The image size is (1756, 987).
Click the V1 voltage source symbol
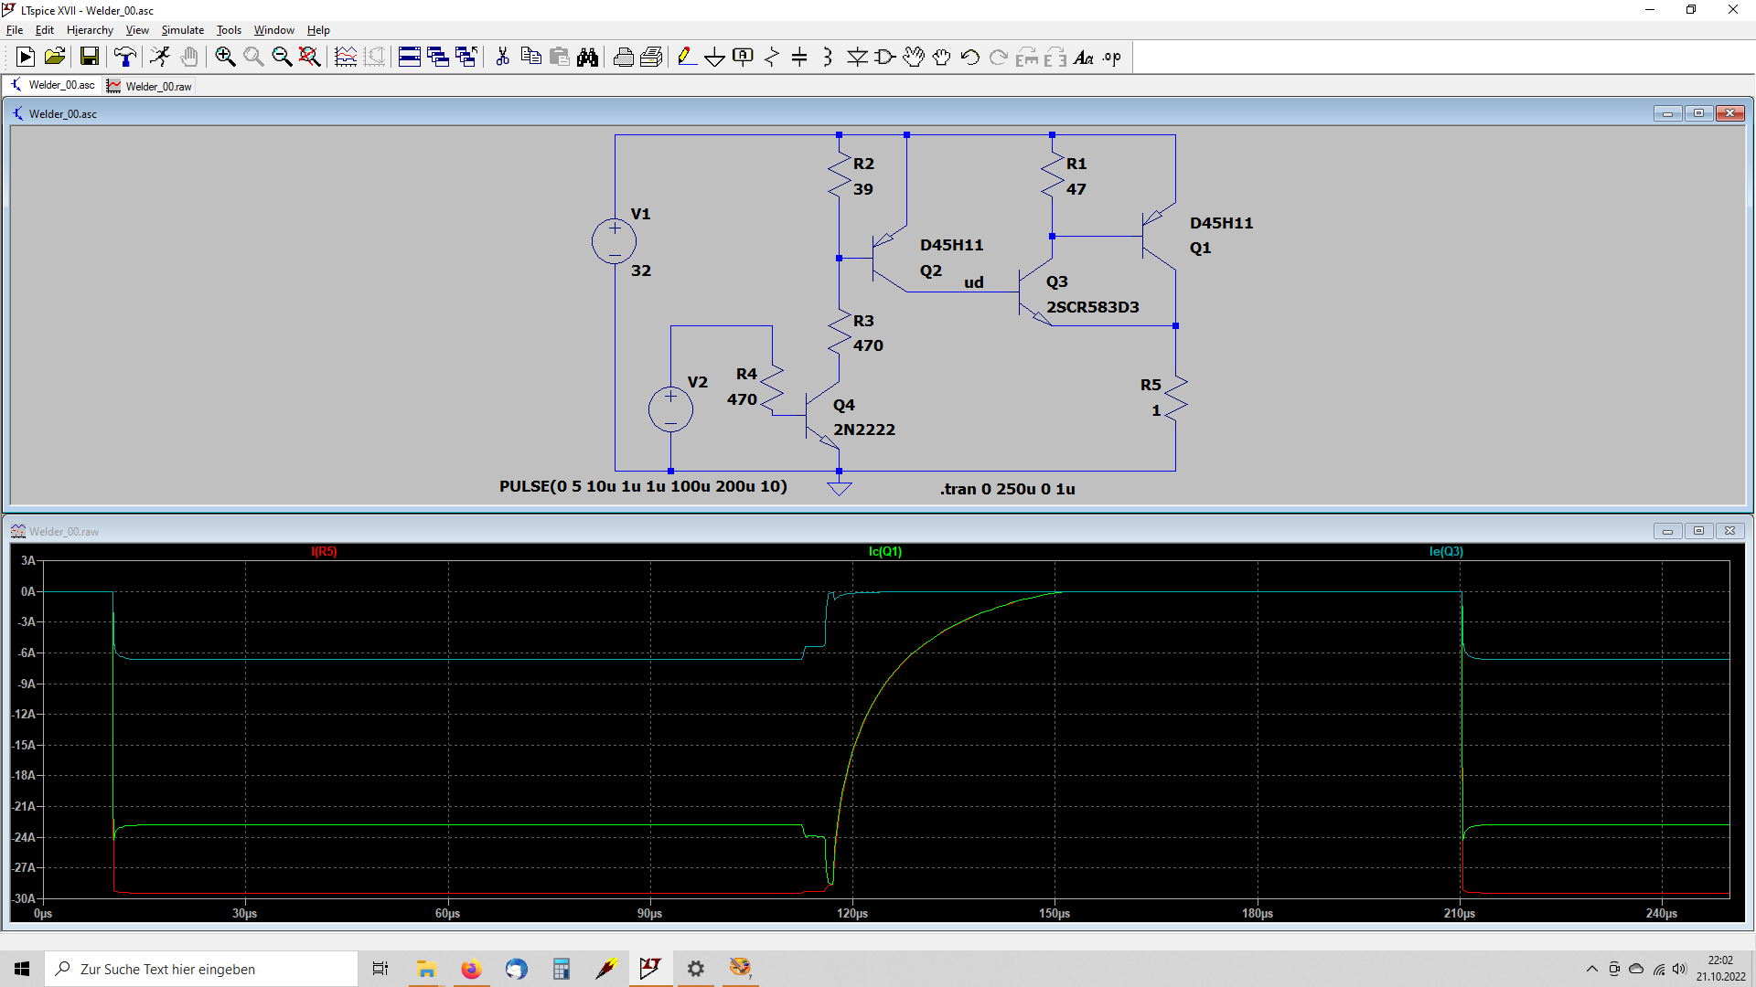(x=614, y=241)
